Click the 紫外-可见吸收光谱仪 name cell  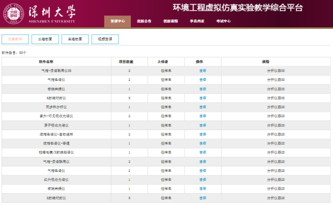coord(56,116)
